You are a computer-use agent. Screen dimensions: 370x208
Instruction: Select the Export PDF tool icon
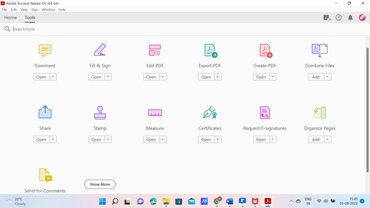point(211,51)
